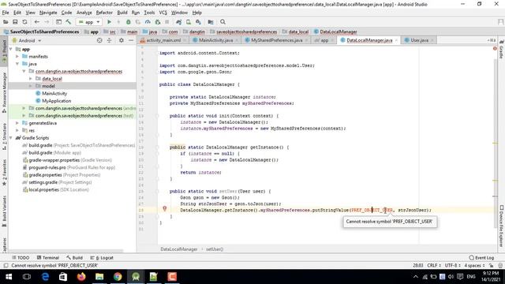Switch to activity_main.xml tab
Screen dimensions: 505x284
coord(163,40)
